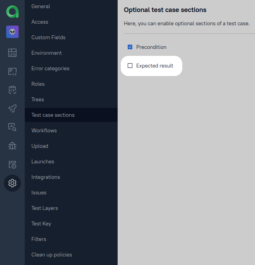Go to Upload settings

tap(71, 146)
